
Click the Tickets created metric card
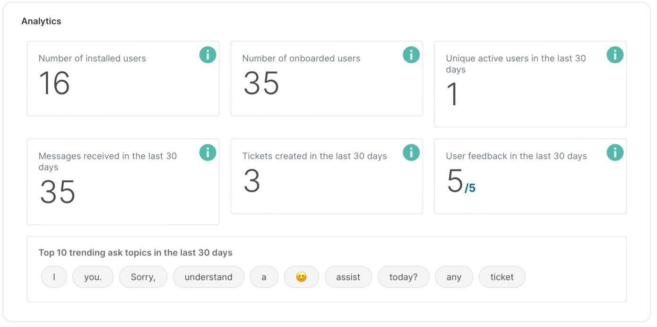coord(327,176)
